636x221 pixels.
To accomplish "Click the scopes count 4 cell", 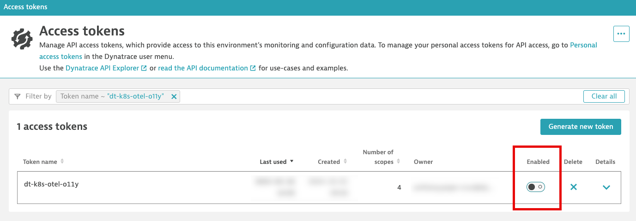I will pos(399,187).
